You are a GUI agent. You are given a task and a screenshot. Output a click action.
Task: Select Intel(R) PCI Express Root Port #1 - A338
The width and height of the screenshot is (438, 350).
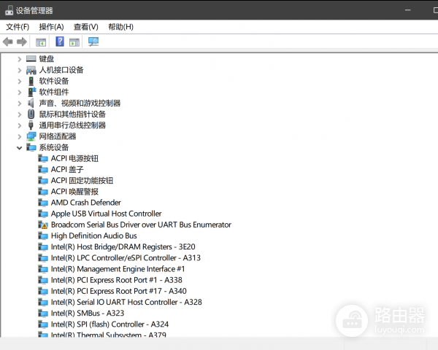coord(117,280)
